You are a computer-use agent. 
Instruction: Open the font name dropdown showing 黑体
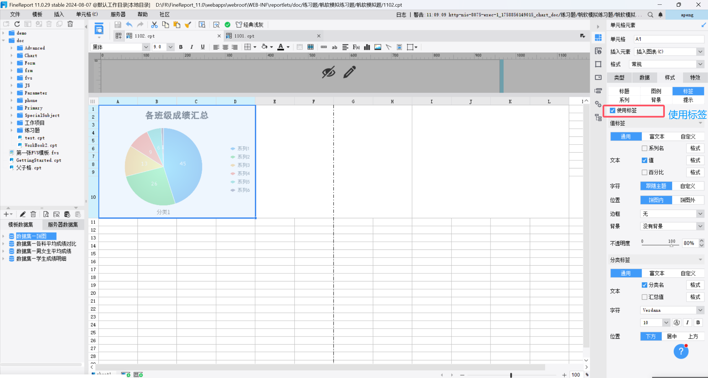(146, 47)
